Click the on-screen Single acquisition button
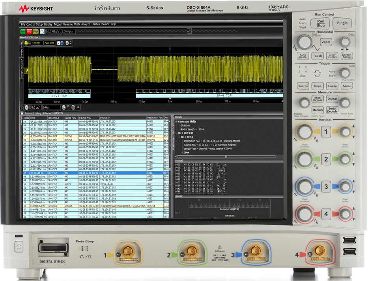This screenshot has height=281, width=368. coord(35,31)
